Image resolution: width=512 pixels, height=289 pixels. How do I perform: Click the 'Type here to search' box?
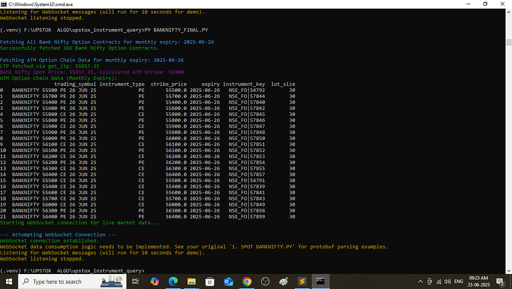pos(60,281)
